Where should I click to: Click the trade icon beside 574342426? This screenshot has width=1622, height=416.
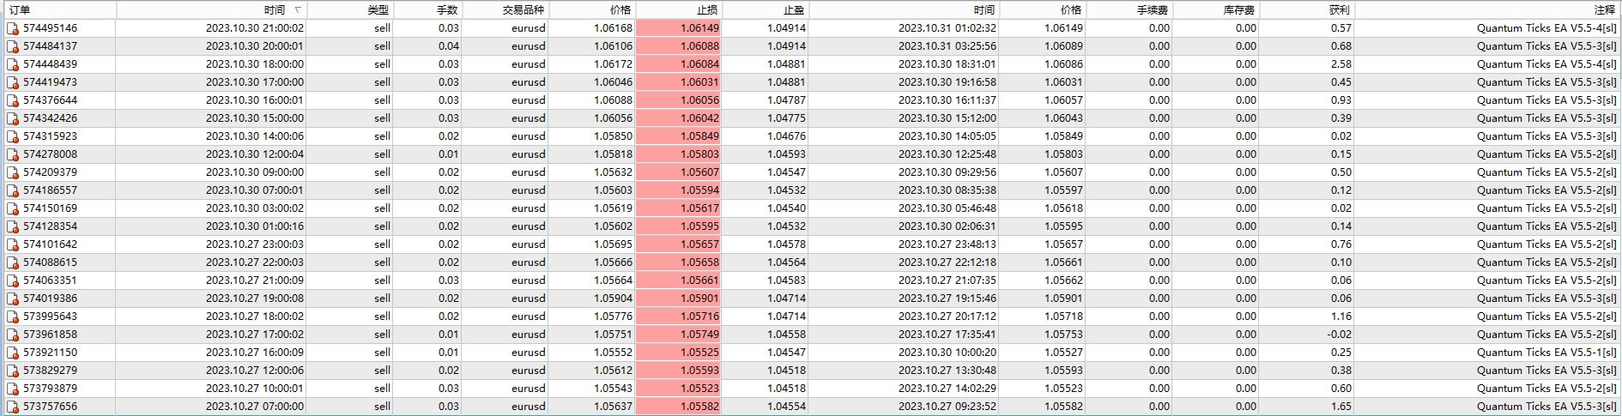[x=13, y=118]
